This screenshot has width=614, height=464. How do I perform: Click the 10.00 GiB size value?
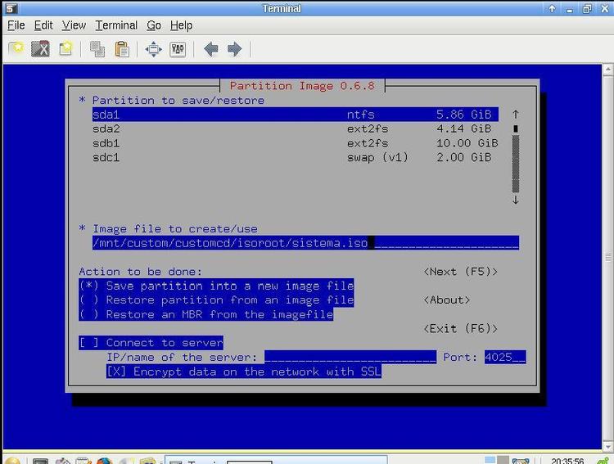click(x=467, y=143)
